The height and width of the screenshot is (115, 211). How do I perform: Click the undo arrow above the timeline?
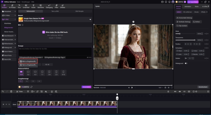(x=3, y=92)
